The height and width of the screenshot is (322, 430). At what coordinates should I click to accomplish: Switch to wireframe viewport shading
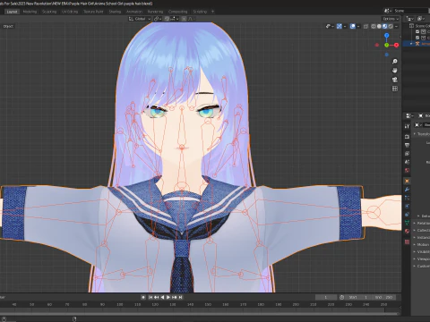click(374, 26)
